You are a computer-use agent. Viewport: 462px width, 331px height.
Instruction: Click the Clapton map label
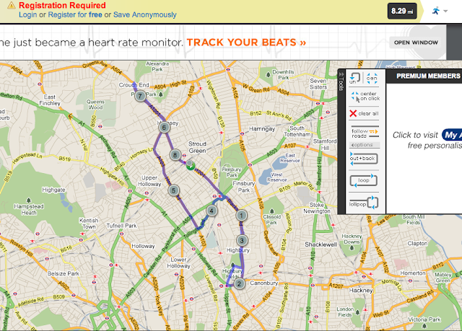pyautogui.click(x=417, y=243)
